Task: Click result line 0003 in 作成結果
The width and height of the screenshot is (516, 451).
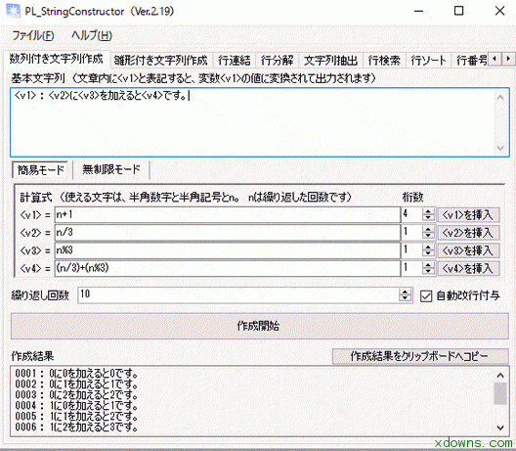Action: [x=76, y=394]
